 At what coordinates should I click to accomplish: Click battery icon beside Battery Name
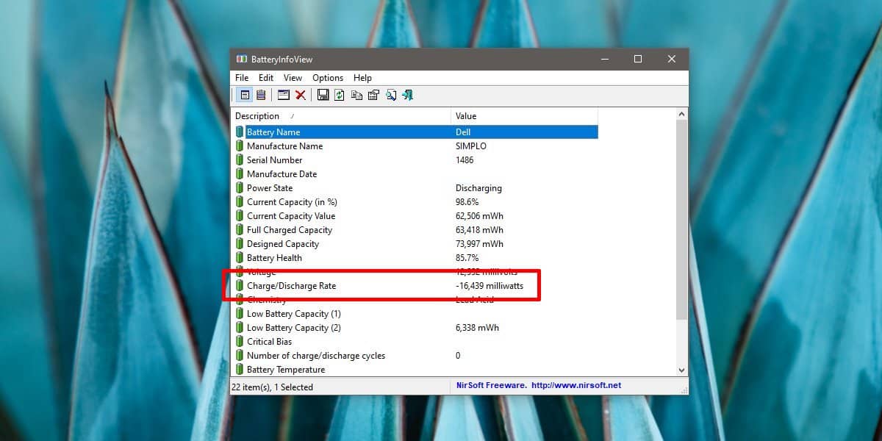point(240,132)
